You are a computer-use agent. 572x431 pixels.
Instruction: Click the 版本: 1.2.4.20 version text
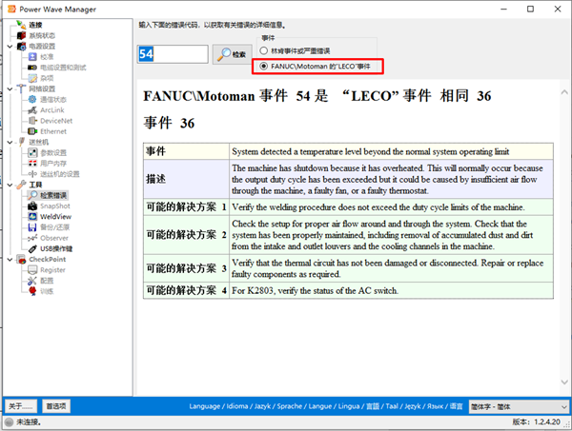click(536, 421)
